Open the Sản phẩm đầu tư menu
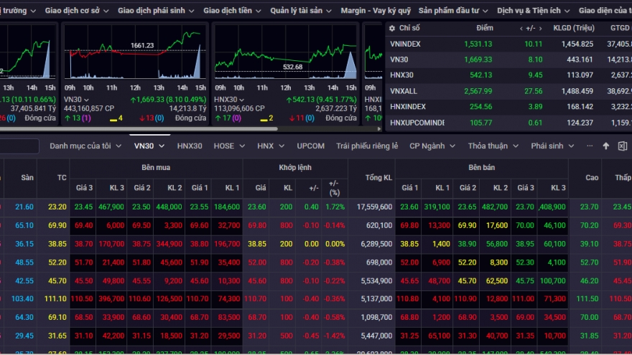Viewport: 632px width, 355px height. click(x=453, y=11)
